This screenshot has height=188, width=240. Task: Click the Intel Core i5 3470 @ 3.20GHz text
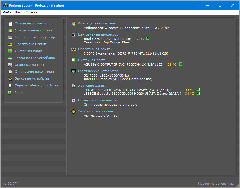tap(107, 39)
